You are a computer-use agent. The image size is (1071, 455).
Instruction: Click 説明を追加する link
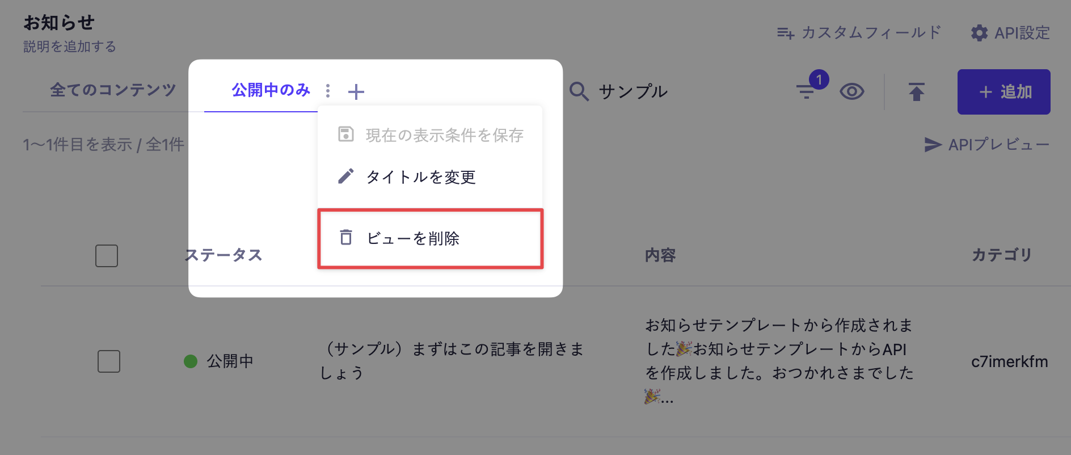(x=70, y=47)
